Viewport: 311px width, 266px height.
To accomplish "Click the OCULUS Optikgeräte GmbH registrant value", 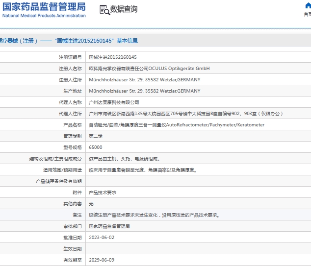I will coord(149,69).
